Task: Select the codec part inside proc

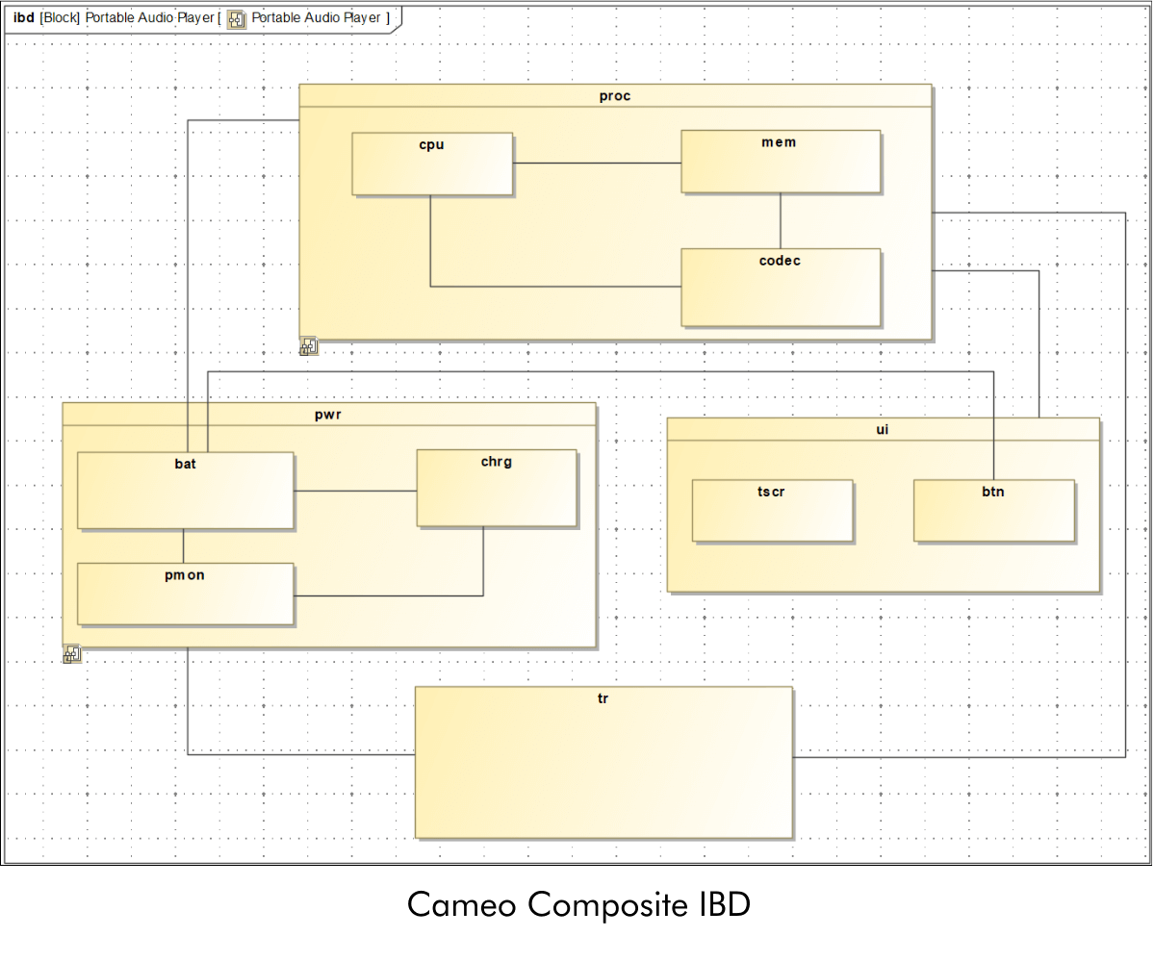Action: click(x=780, y=286)
